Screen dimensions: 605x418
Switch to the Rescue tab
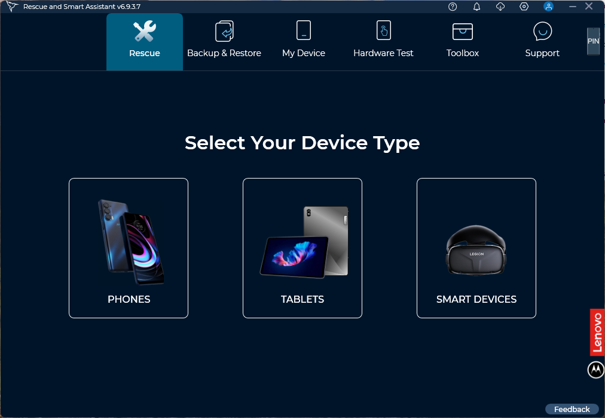click(145, 42)
